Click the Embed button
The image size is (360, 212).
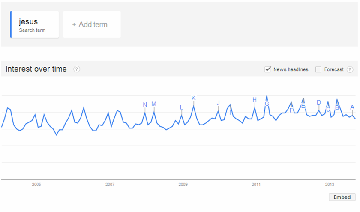(342, 197)
